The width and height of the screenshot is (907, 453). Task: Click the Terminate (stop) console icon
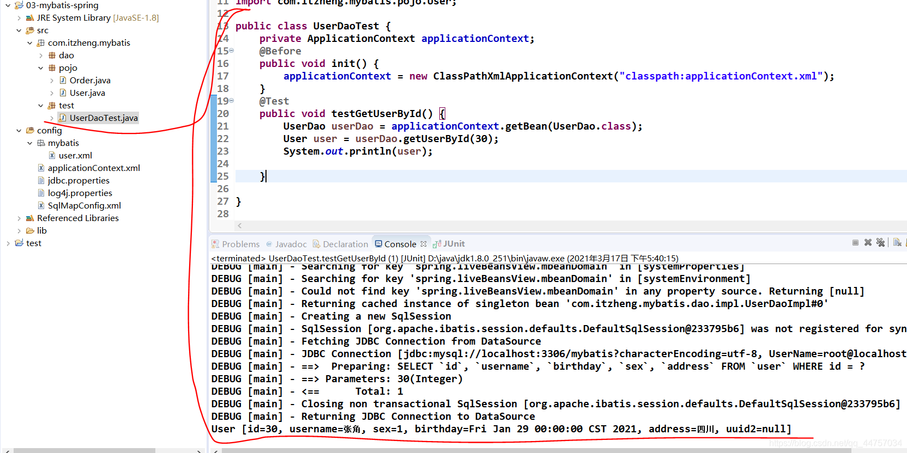(855, 243)
